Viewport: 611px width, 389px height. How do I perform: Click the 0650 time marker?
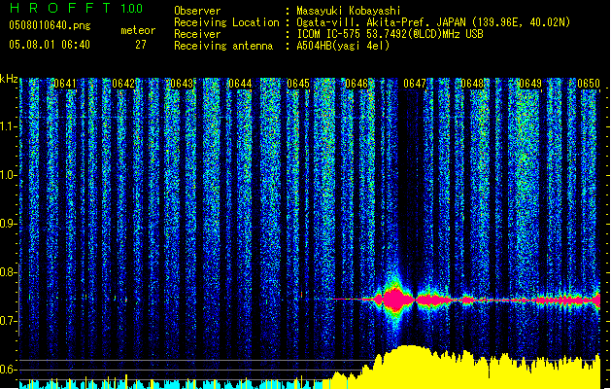pos(589,84)
